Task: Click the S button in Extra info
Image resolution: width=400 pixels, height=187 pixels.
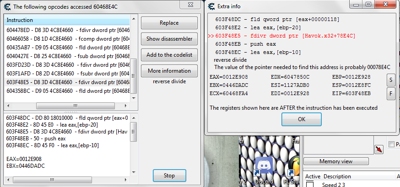Action: coord(390,80)
